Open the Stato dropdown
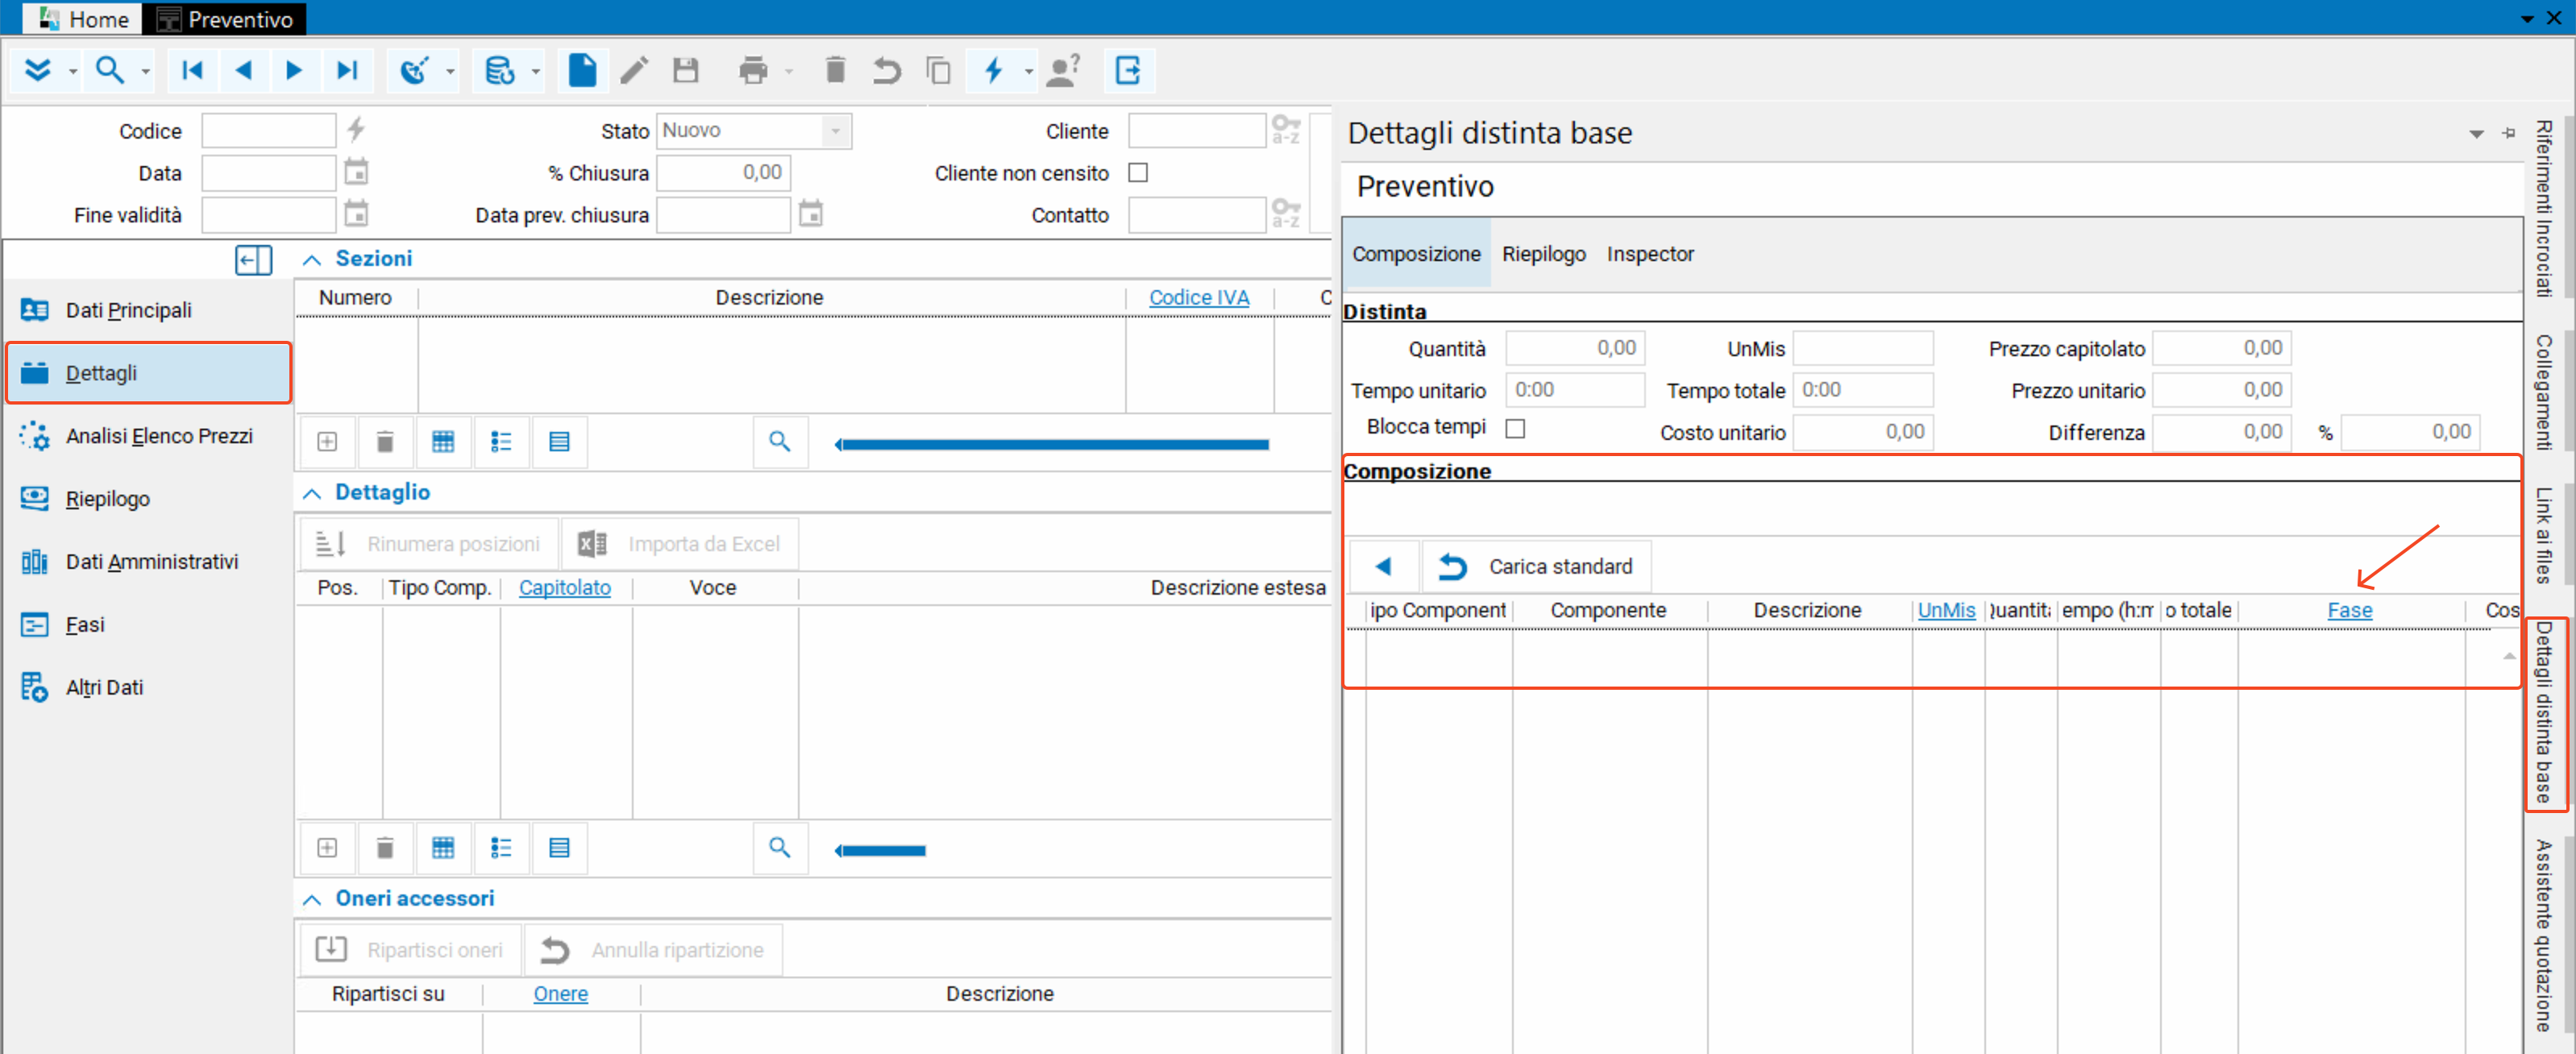The width and height of the screenshot is (2576, 1054). (836, 131)
